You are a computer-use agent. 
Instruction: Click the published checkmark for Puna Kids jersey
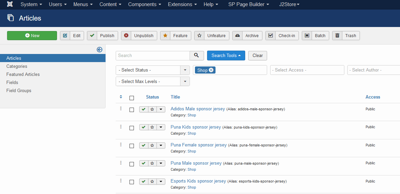[x=144, y=127]
